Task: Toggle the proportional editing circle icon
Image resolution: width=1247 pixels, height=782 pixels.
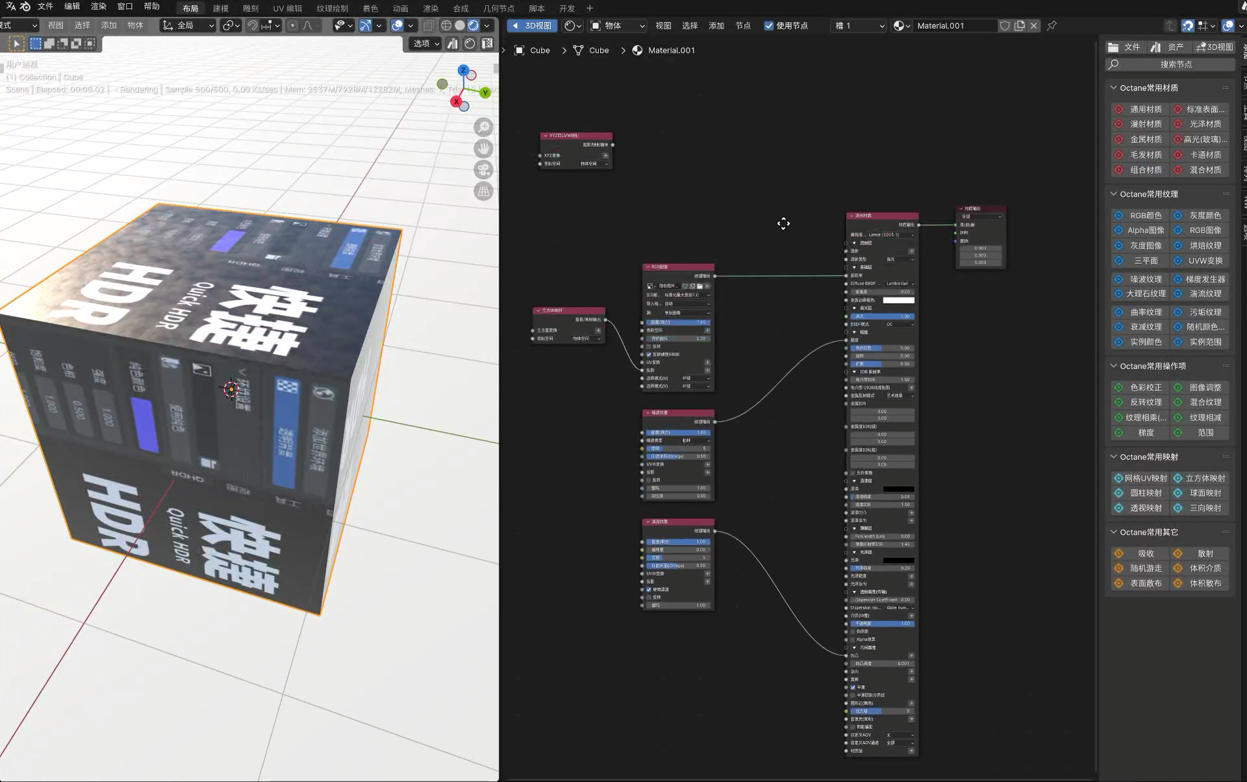Action: [292, 25]
